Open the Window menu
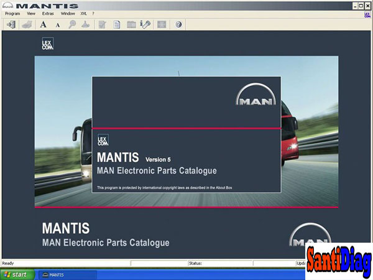This screenshot has width=373, height=280. click(x=68, y=14)
